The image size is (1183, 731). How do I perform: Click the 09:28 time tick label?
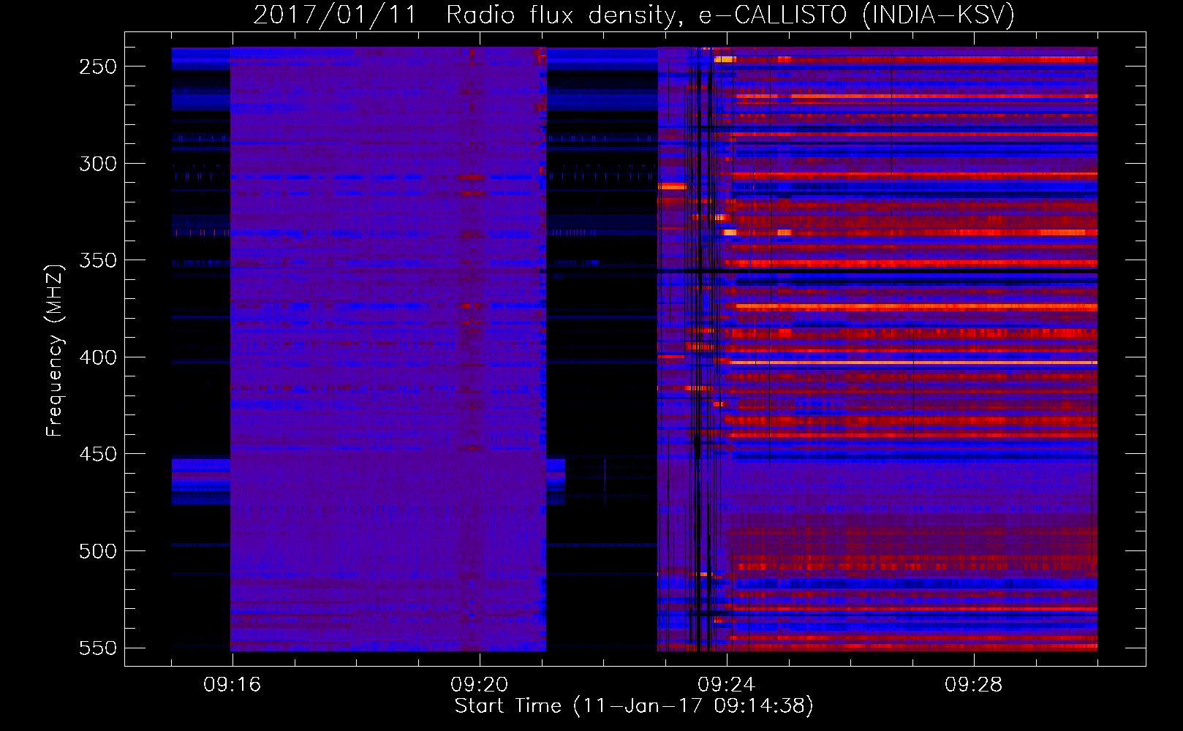974,685
